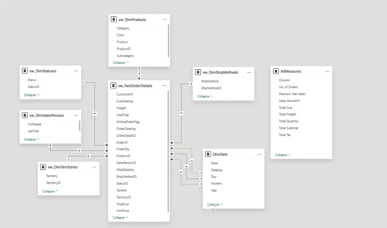Collapse the AllMeasures table

(x=283, y=155)
